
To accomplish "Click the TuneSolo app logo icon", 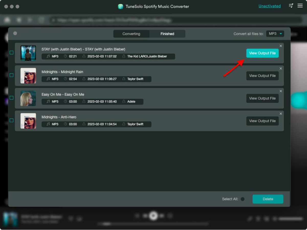I will coord(120,7).
